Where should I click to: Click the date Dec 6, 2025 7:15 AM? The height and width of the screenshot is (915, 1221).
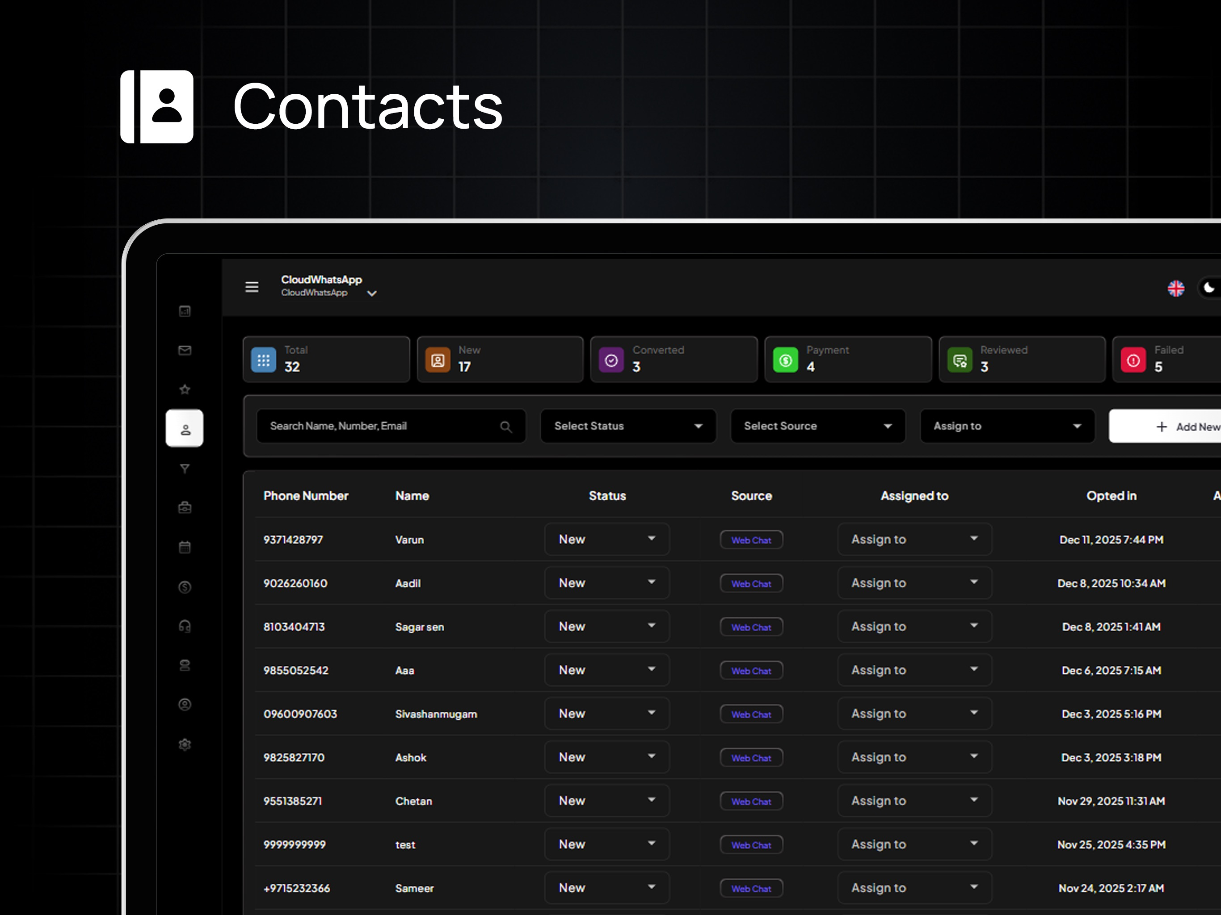click(1111, 671)
